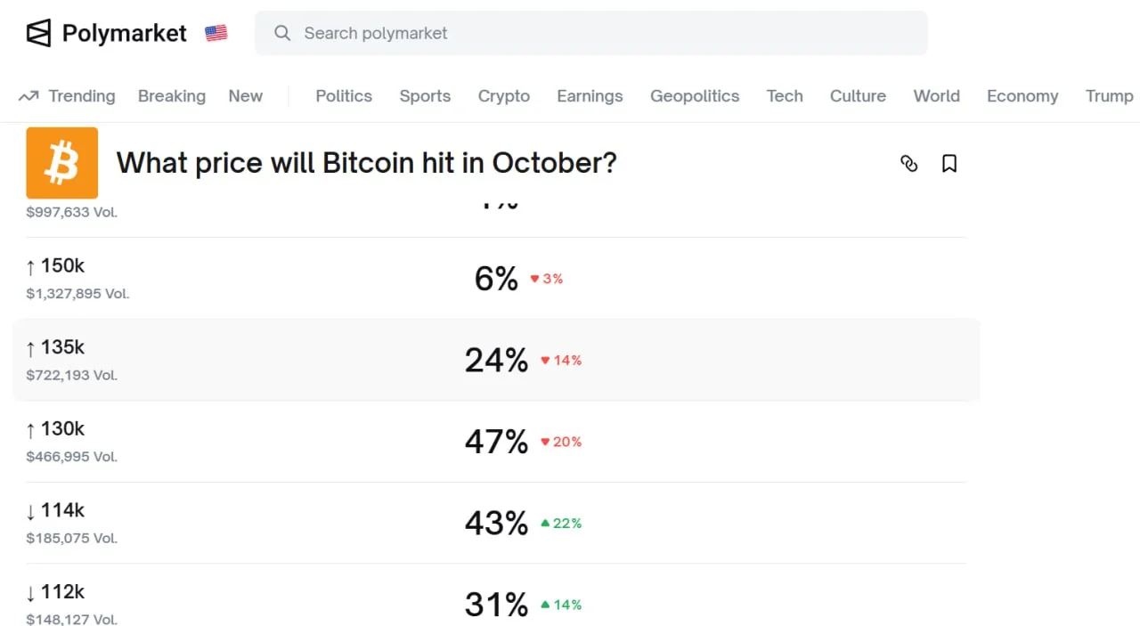Click the US flag region icon

coord(216,34)
